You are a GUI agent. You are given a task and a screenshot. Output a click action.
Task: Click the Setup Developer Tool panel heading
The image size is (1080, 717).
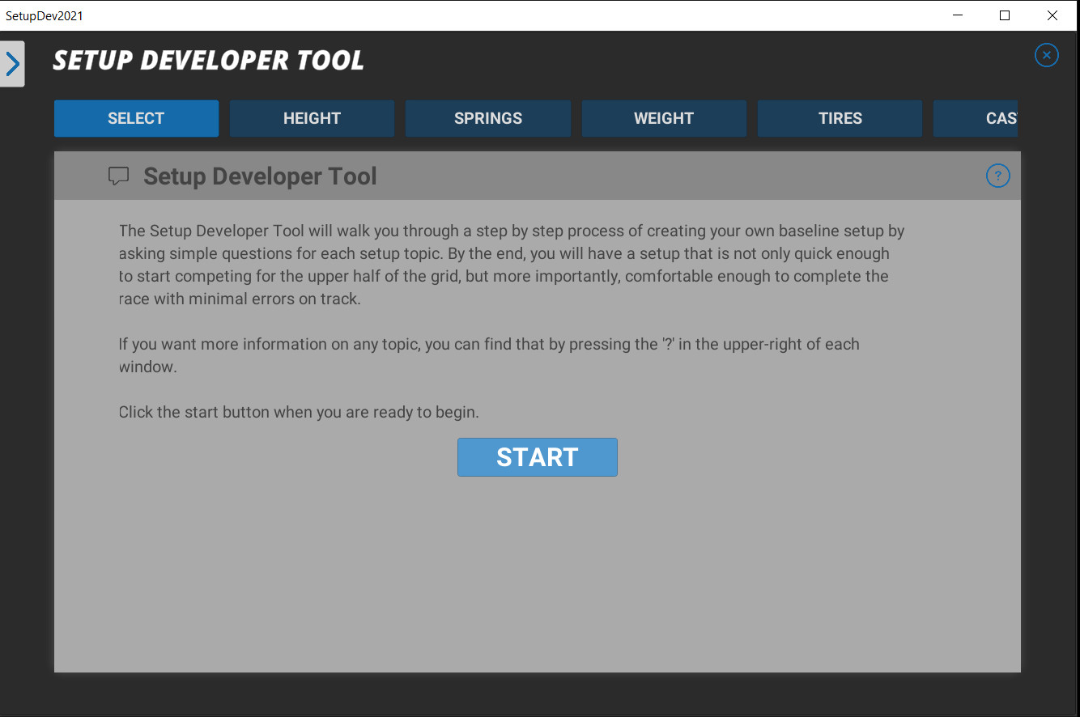[x=259, y=176]
